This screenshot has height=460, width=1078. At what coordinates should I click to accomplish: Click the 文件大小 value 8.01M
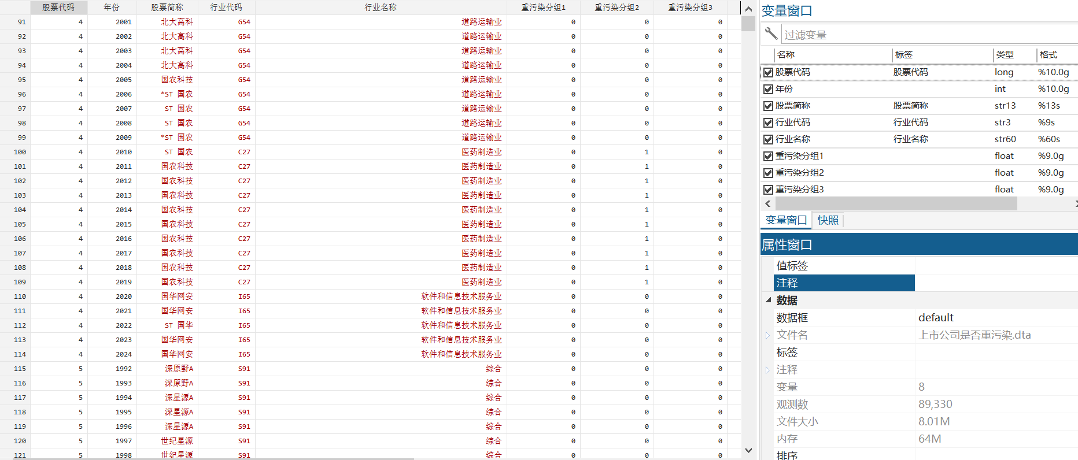(x=934, y=422)
